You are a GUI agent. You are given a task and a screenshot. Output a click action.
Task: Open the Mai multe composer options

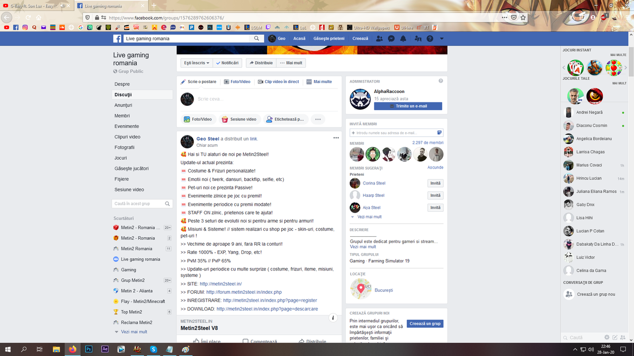click(319, 82)
